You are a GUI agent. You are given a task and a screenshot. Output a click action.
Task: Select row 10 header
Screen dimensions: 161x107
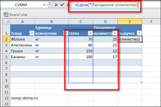tap(6, 86)
